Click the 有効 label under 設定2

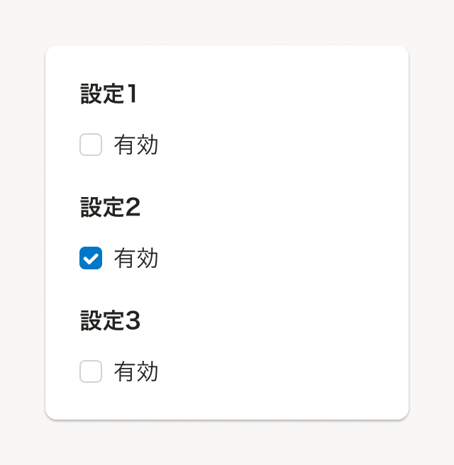[x=135, y=258]
